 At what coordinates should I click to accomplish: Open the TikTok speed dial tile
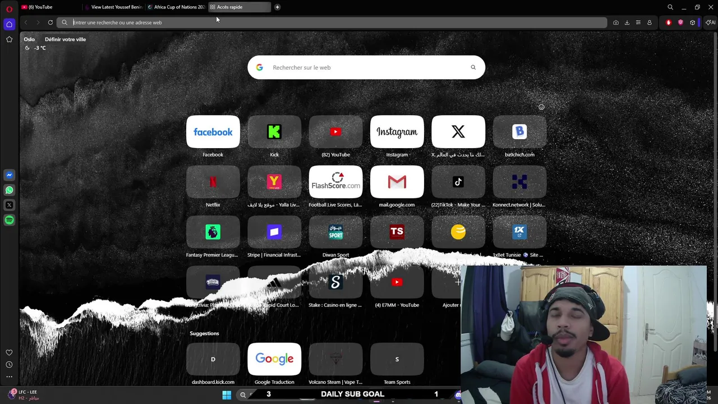pyautogui.click(x=458, y=182)
